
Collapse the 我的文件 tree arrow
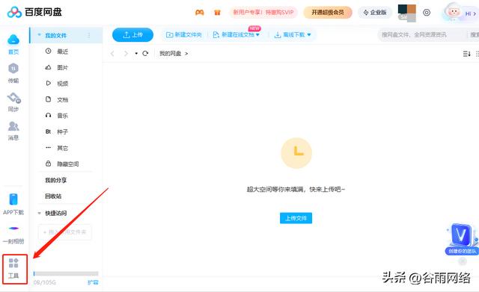[x=39, y=35]
